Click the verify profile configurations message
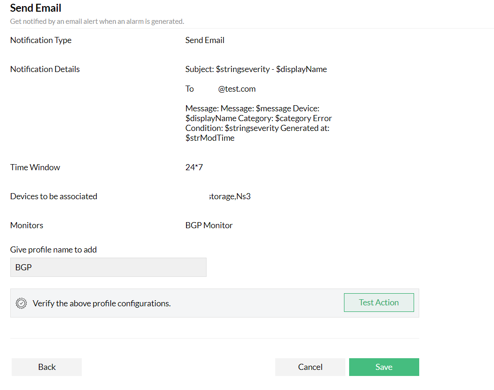 (101, 303)
